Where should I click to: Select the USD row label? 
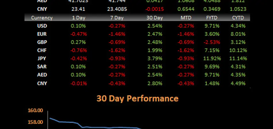point(42,26)
